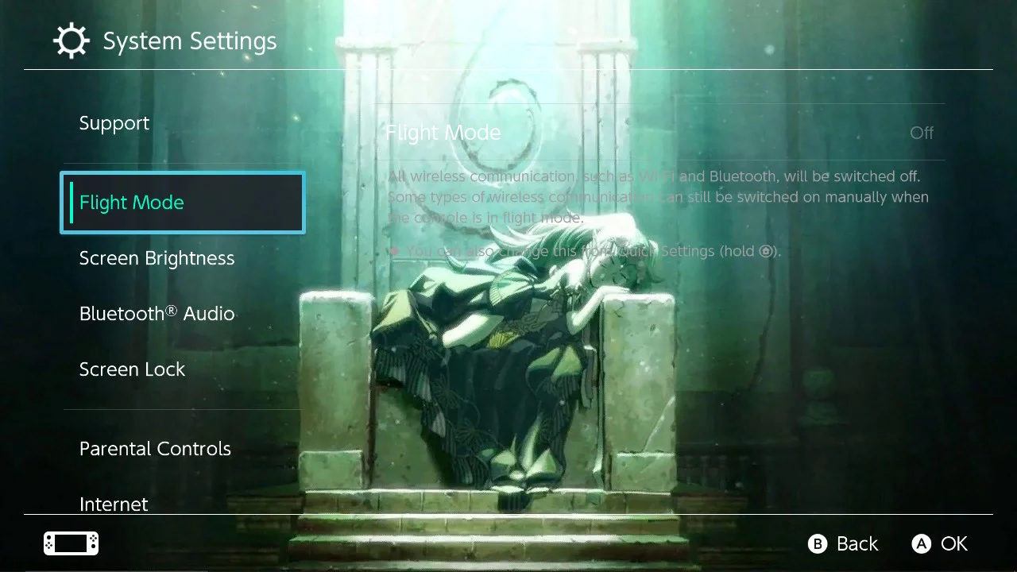The image size is (1017, 572).
Task: Click the handheld console controller icon
Action: point(71,543)
